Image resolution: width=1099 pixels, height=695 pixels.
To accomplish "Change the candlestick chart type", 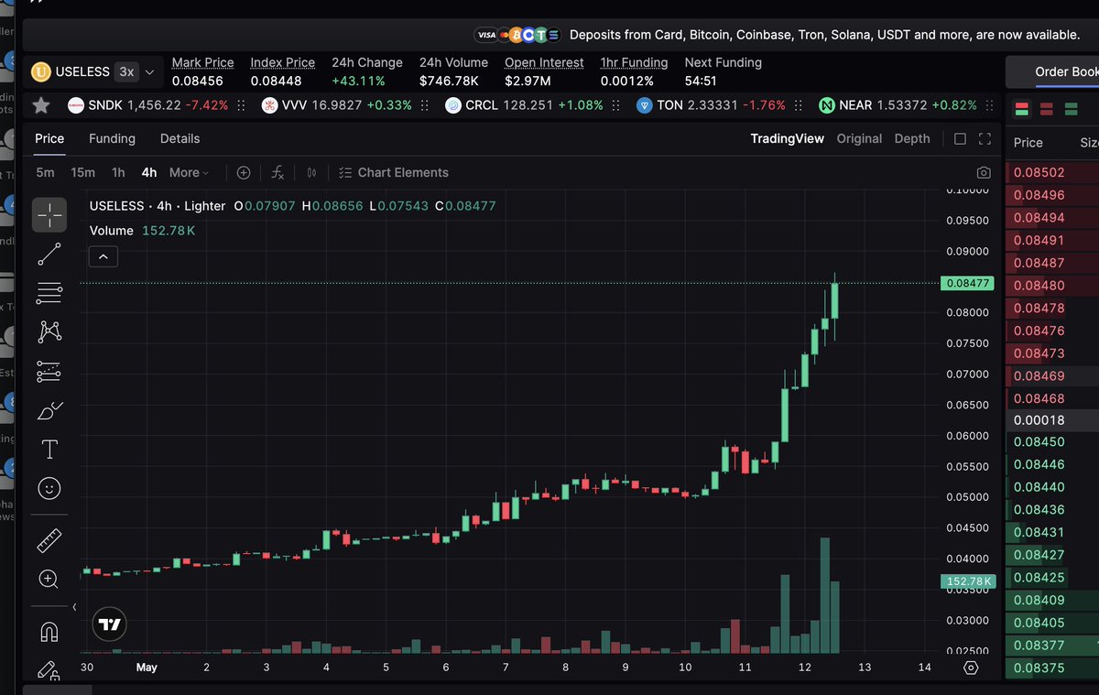I will coord(311,172).
